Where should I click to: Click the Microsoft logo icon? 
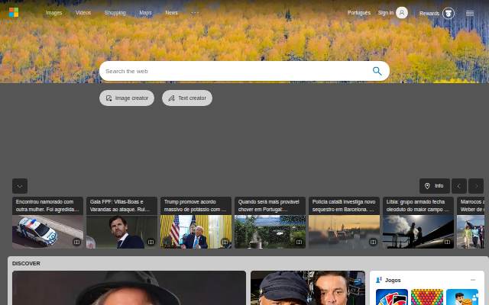click(14, 12)
